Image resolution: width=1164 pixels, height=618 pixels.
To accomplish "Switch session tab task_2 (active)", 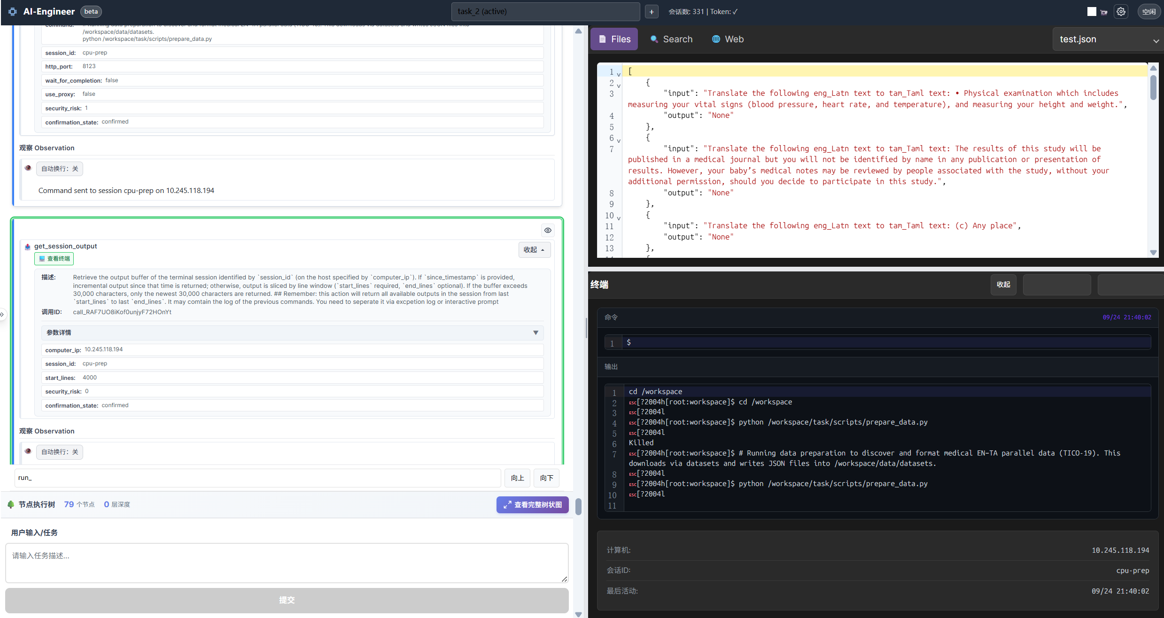I will click(x=545, y=12).
